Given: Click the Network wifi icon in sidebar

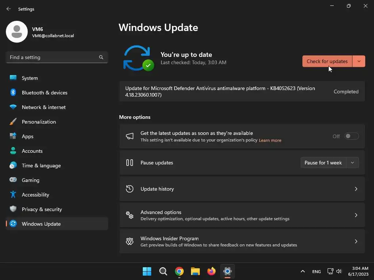Looking at the screenshot, I should click(13, 107).
